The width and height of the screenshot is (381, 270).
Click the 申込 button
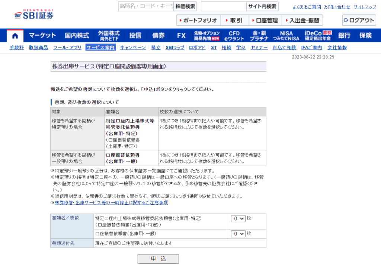tap(158, 259)
